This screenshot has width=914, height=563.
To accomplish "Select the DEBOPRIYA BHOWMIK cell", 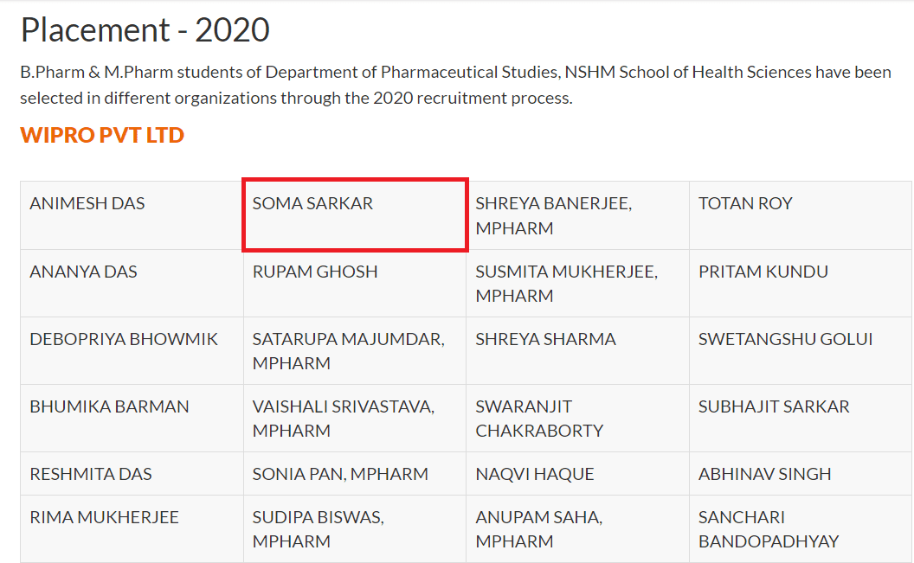I will tap(132, 350).
